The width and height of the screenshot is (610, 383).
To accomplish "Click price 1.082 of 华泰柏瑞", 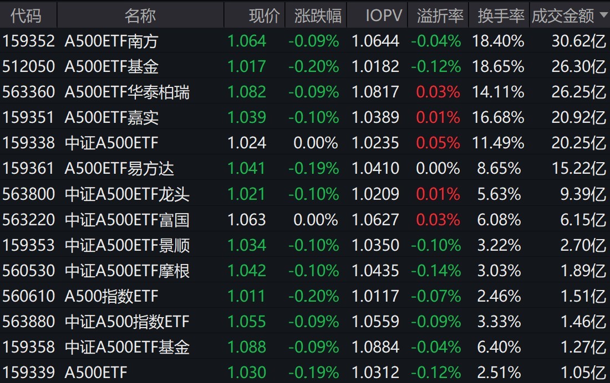I will [x=247, y=92].
